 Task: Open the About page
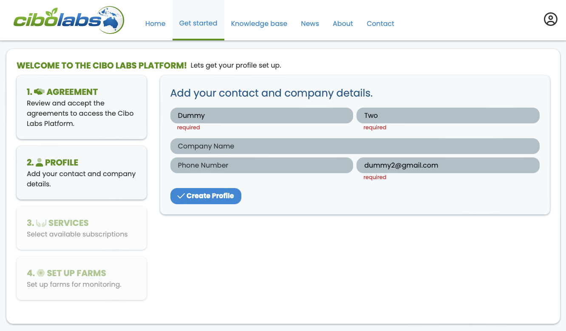(x=342, y=23)
